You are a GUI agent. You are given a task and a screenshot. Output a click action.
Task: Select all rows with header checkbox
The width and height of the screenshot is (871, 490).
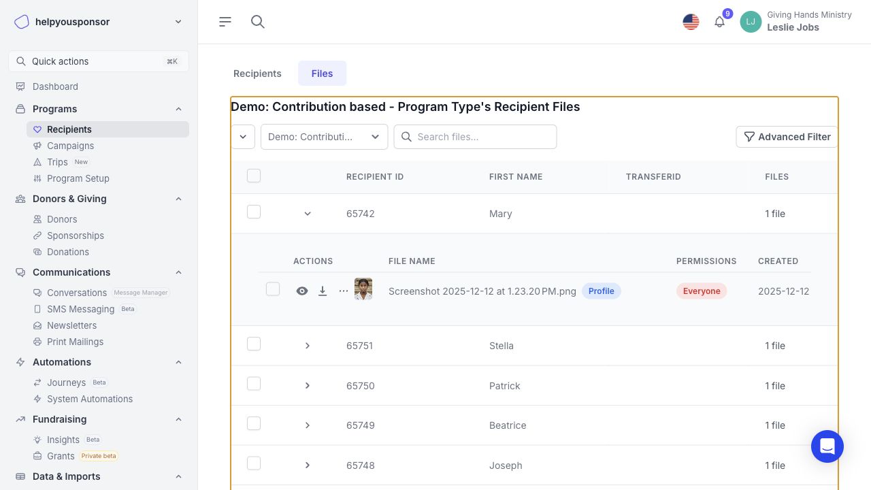click(x=254, y=176)
